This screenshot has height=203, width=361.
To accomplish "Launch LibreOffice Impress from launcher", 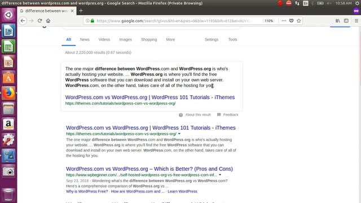I will click(8, 62).
